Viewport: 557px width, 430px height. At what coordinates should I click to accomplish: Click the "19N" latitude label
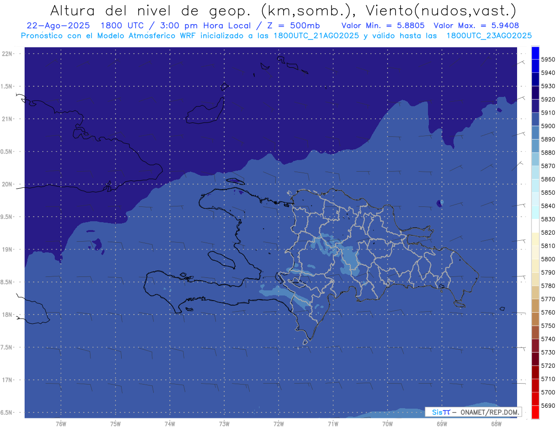point(7,249)
